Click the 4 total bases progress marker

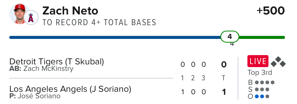click(230, 37)
